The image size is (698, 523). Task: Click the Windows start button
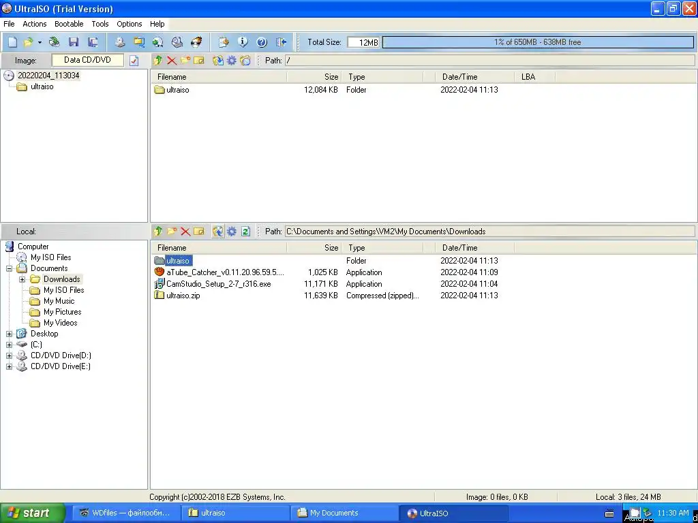33,513
